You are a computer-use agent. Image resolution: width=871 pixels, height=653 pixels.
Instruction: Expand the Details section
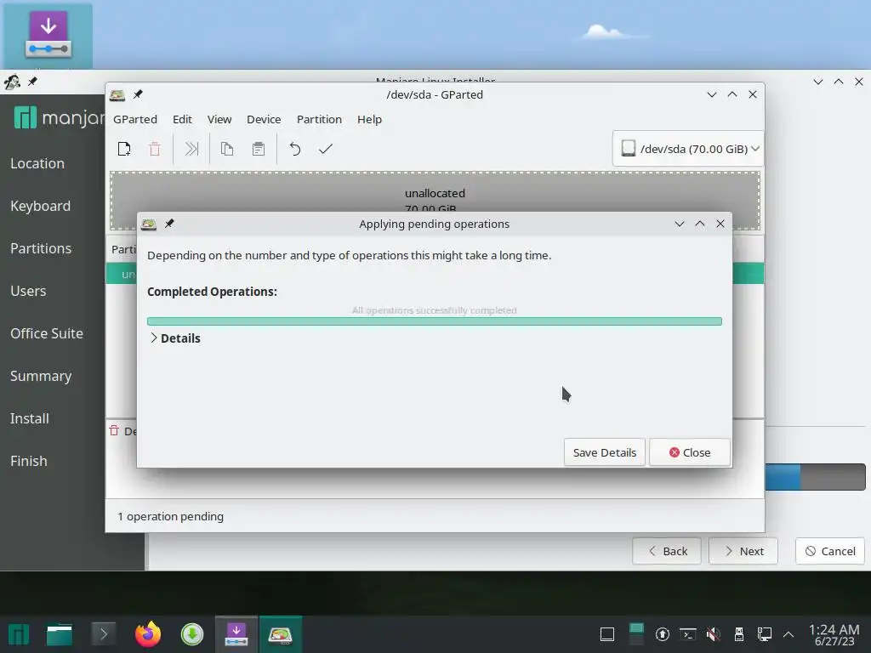click(x=175, y=338)
